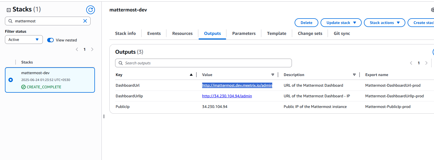Screen dimensions: 434x160
Task: Open the Stack actions menu
Action: coord(385,23)
